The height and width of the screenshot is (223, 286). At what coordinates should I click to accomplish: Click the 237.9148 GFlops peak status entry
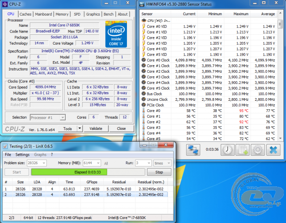click(x=74, y=218)
